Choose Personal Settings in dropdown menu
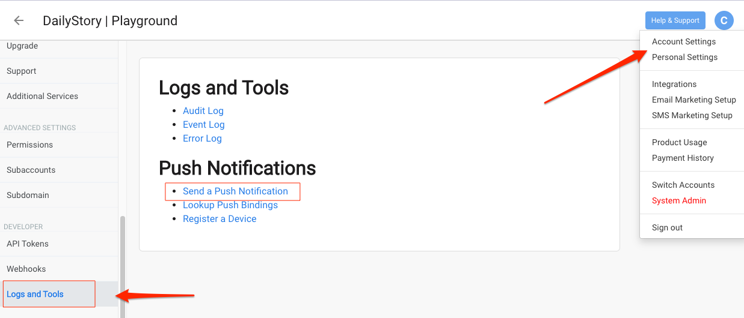The width and height of the screenshot is (744, 318). click(684, 57)
